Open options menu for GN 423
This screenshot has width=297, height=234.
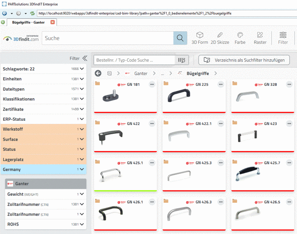click(289, 124)
